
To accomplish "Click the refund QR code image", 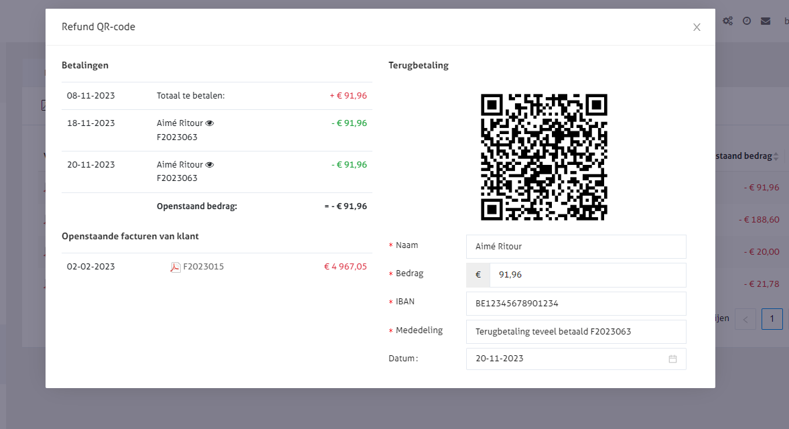I will [544, 157].
